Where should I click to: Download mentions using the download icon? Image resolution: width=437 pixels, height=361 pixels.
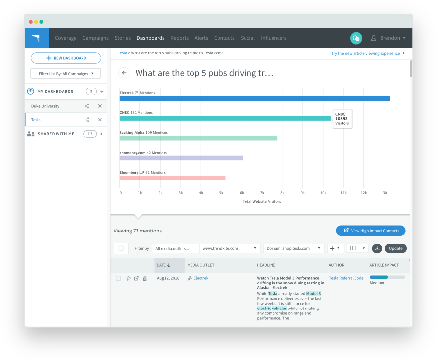click(x=377, y=248)
